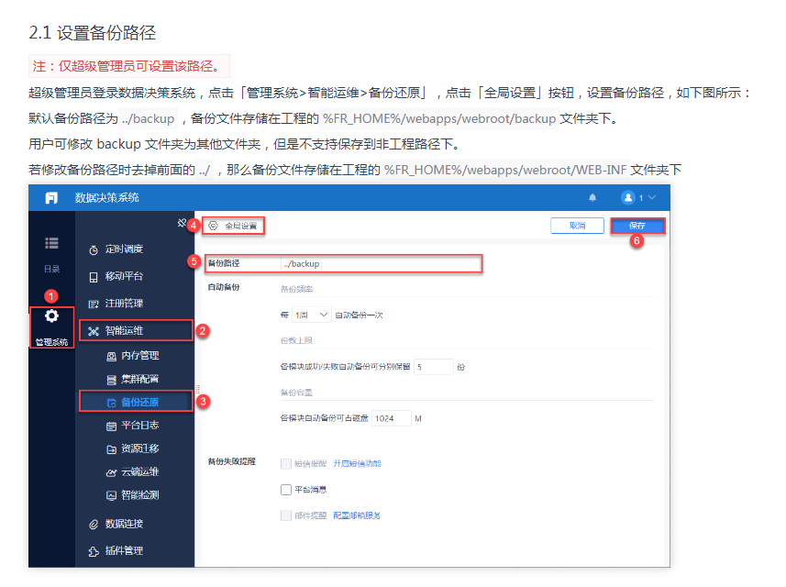
Task: Click the 保存 save button
Action: click(637, 226)
